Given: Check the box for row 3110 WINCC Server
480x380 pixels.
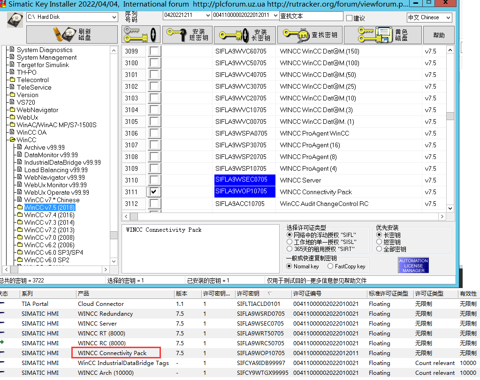Looking at the screenshot, I should point(154,180).
